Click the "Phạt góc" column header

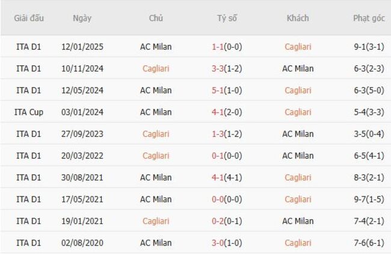369,18
